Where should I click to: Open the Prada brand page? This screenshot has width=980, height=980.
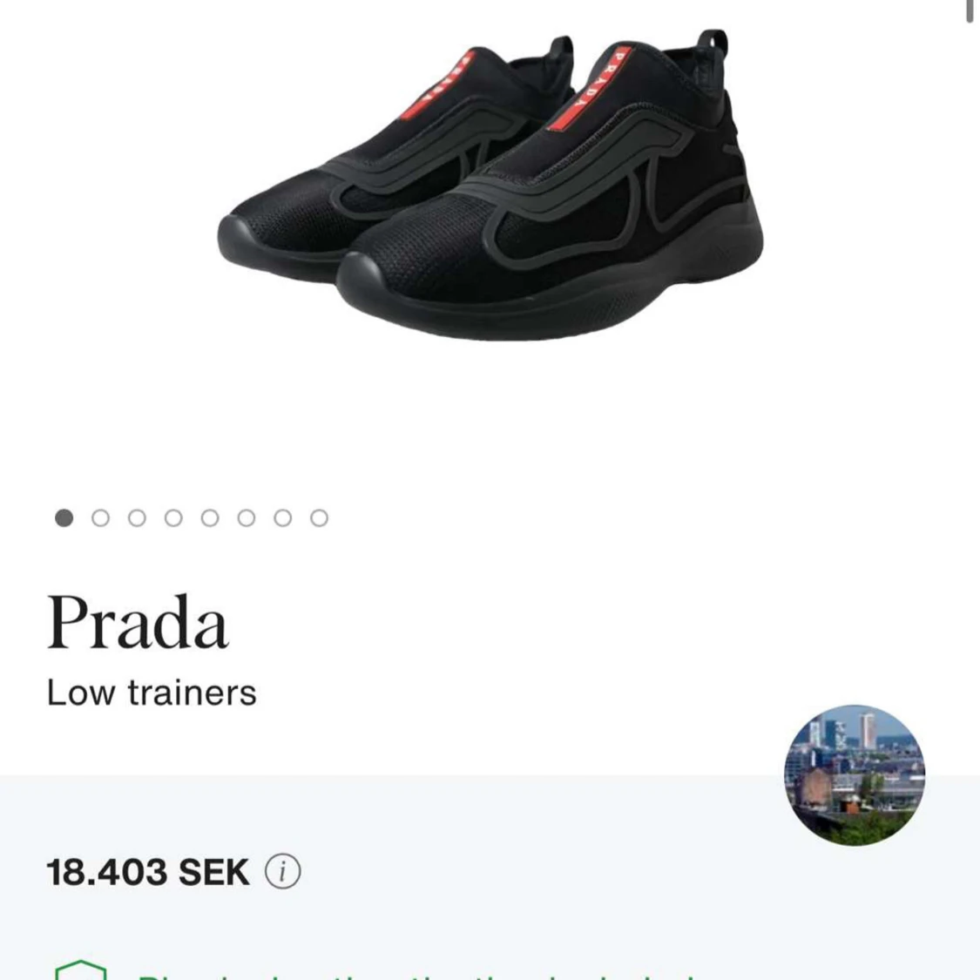[x=139, y=623]
